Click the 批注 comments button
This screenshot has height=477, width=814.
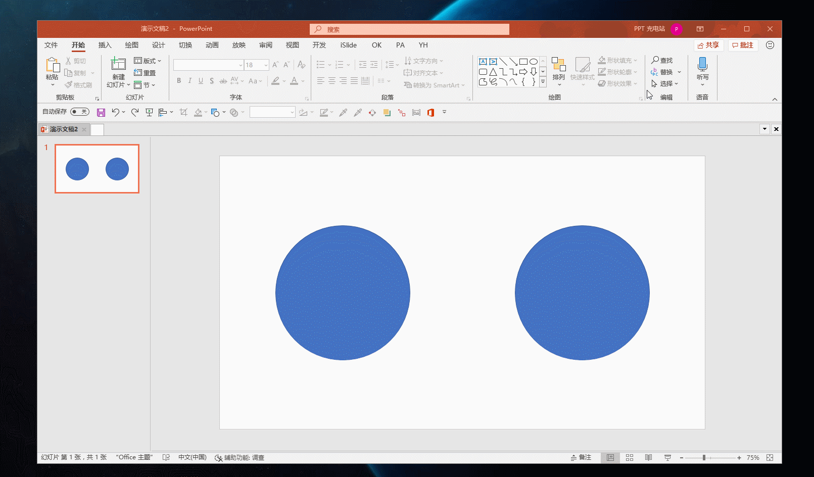(x=743, y=45)
